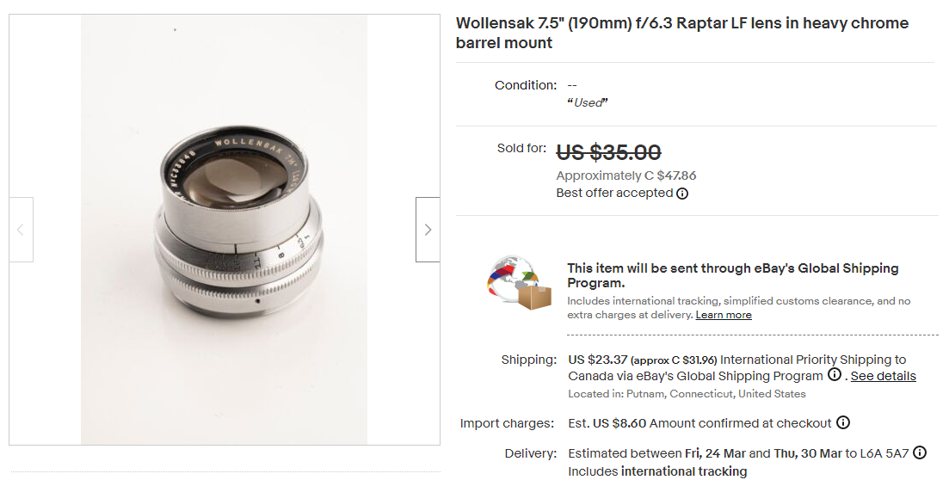Click the "Used" condition description

(588, 103)
